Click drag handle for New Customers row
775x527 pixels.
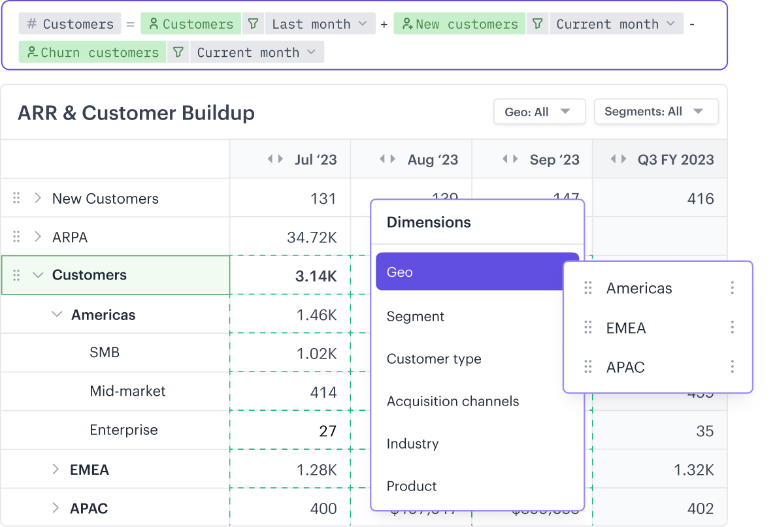click(17, 198)
